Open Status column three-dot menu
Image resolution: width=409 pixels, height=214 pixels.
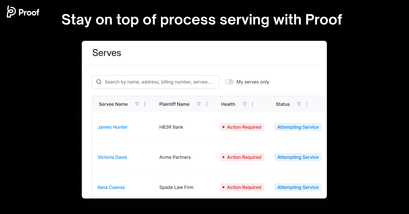[307, 104]
